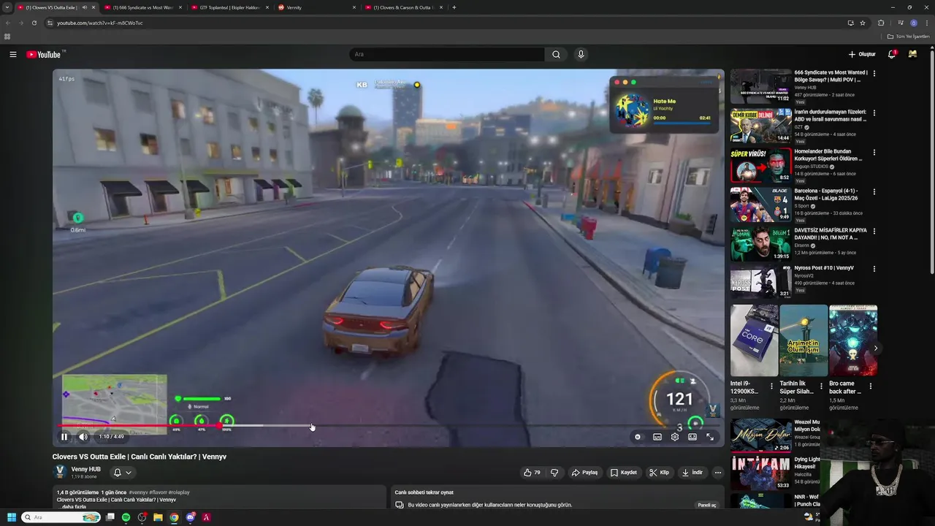Create a clip with Klip button
Viewport: 935px width, 526px height.
(x=660, y=473)
